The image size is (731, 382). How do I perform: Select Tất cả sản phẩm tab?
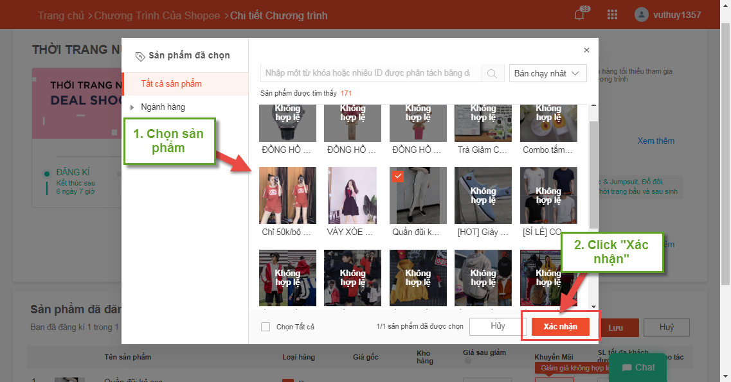pos(171,83)
